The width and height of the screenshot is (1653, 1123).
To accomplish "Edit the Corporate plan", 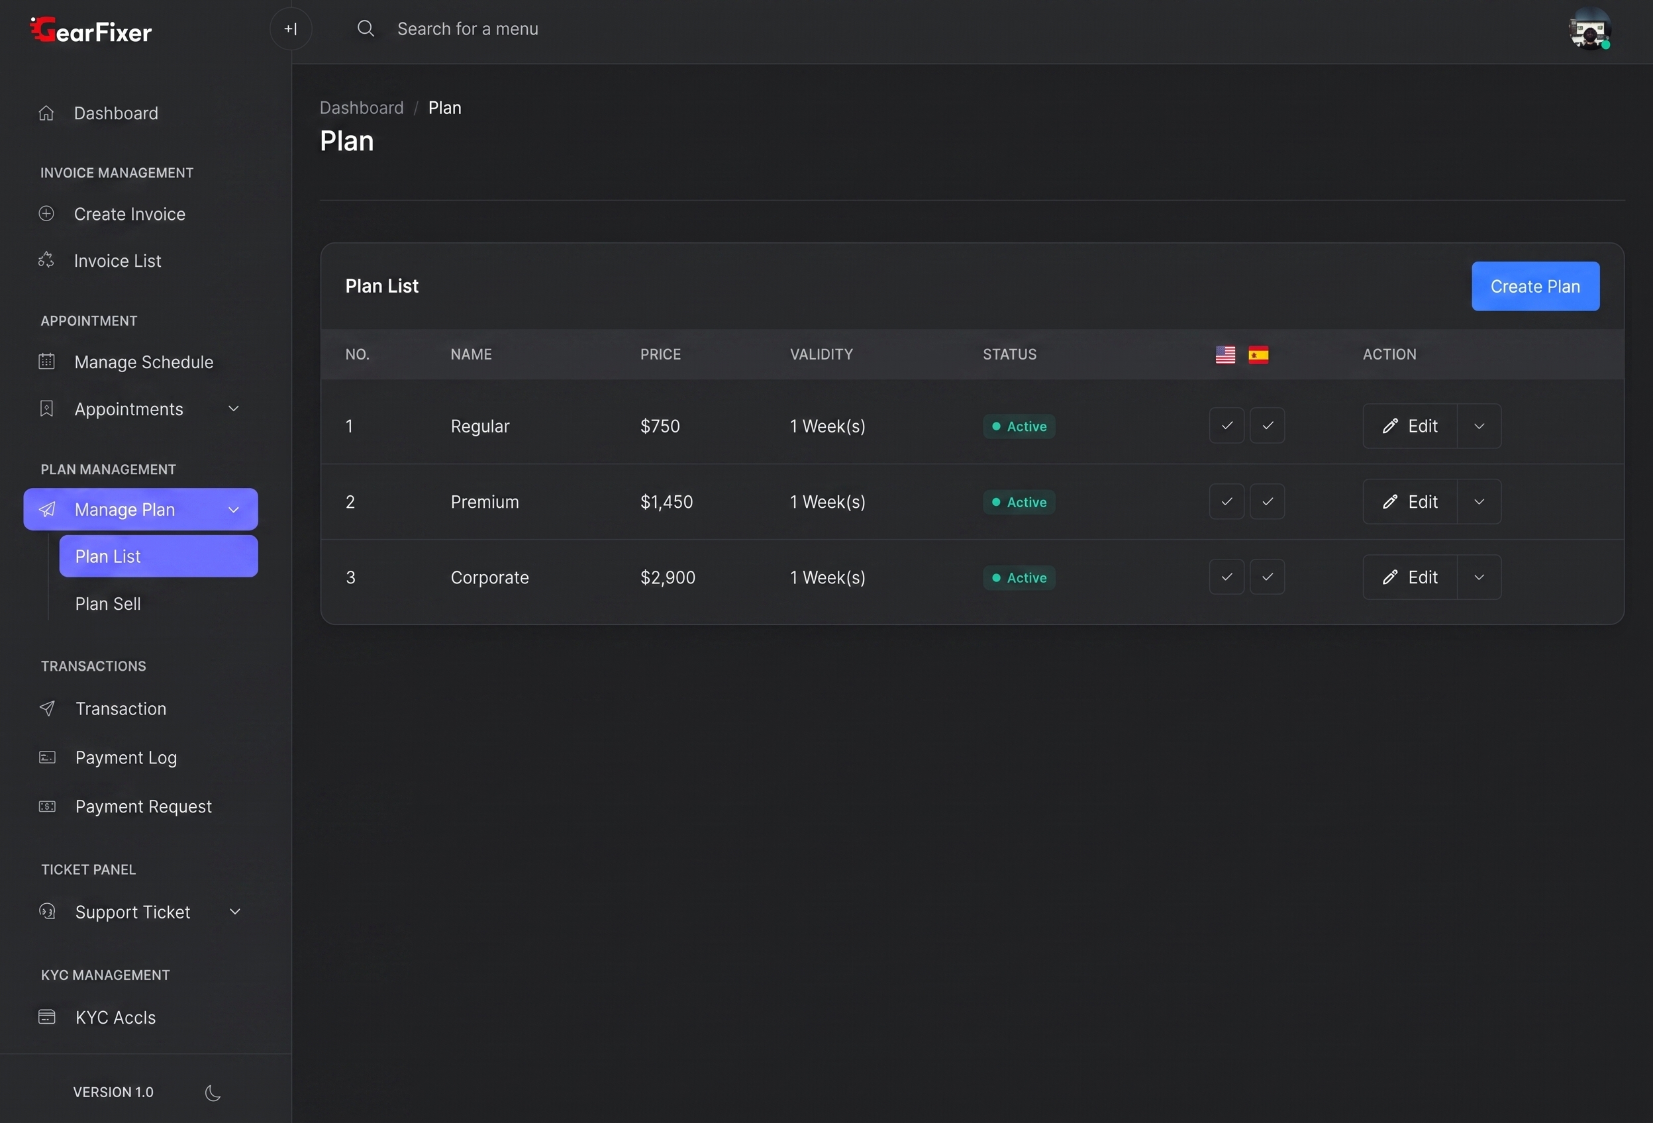I will 1410,577.
